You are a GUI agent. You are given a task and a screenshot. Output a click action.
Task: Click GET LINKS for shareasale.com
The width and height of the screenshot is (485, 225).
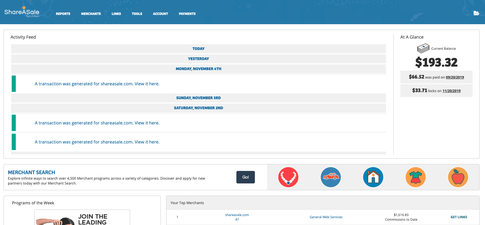[459, 217]
